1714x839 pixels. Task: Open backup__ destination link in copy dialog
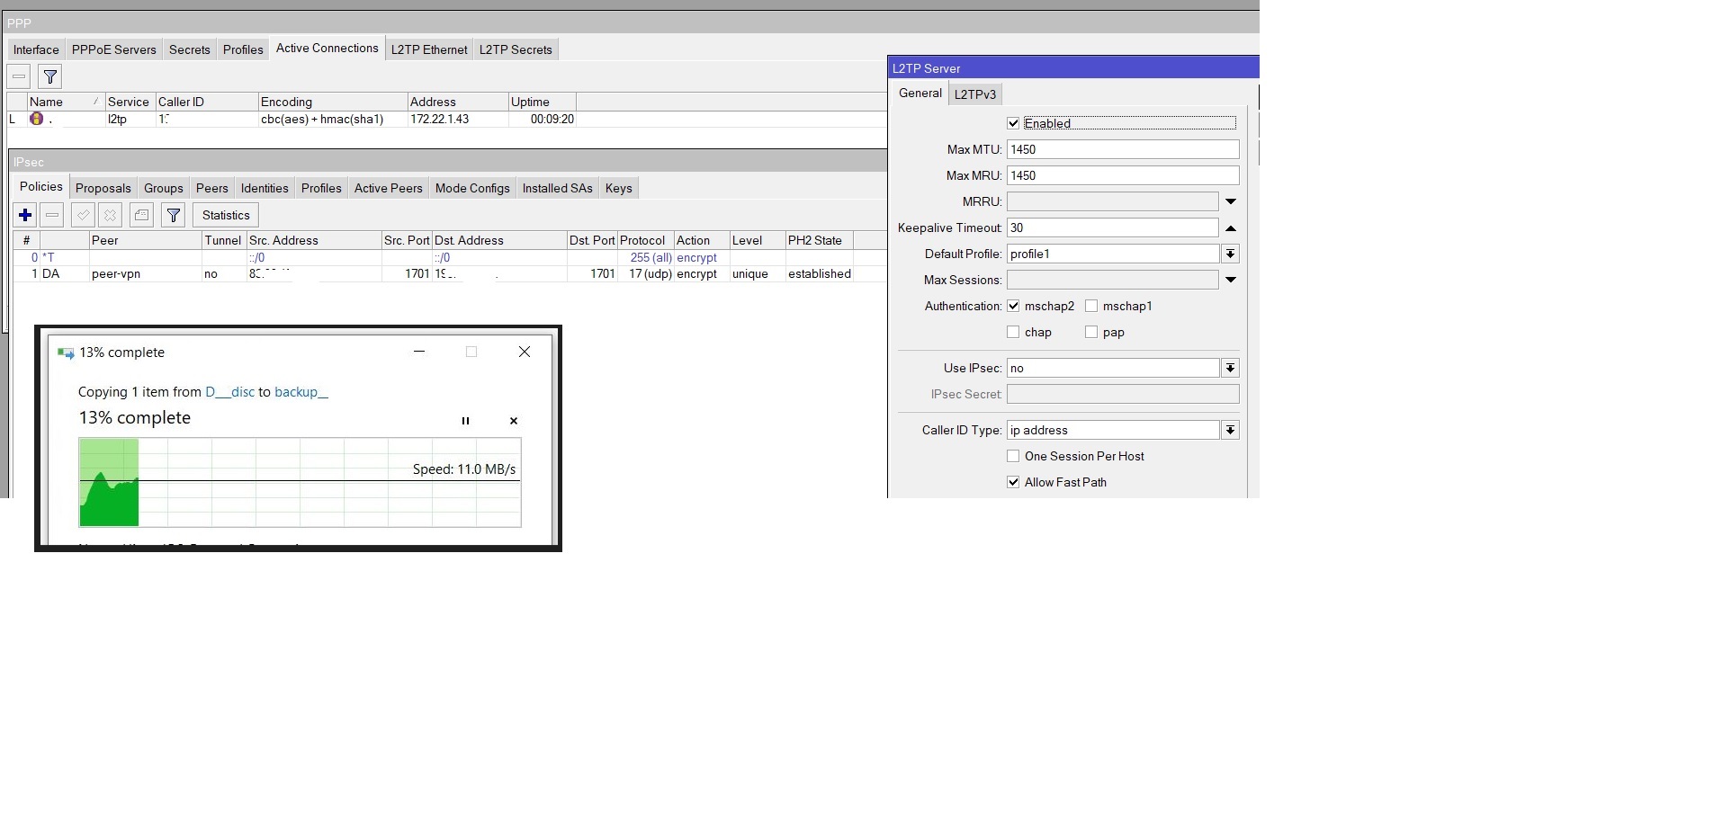coord(301,392)
